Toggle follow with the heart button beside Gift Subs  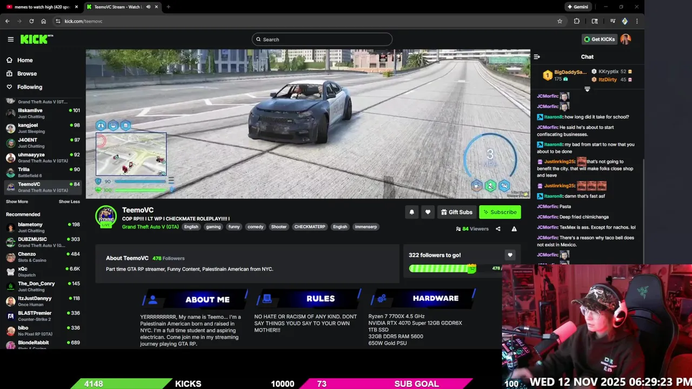428,212
